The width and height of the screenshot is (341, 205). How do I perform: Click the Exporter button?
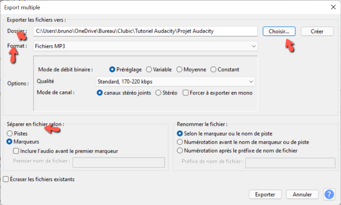point(265,194)
